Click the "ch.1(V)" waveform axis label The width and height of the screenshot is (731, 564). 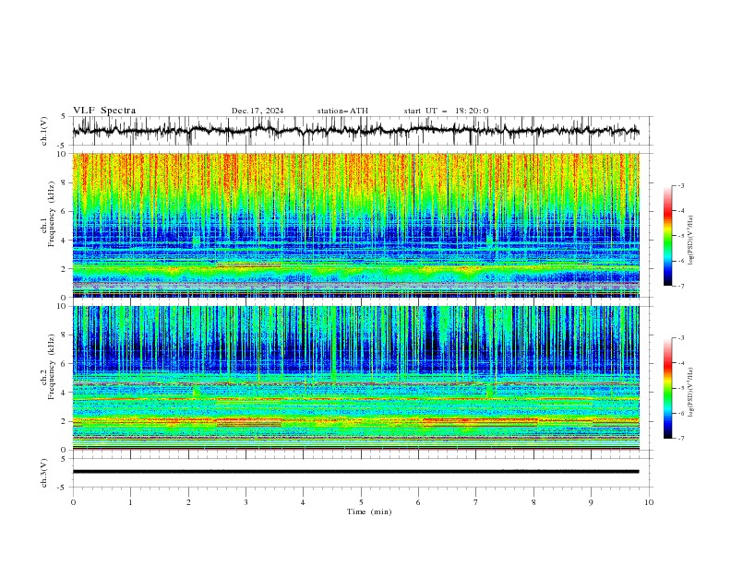(44, 131)
